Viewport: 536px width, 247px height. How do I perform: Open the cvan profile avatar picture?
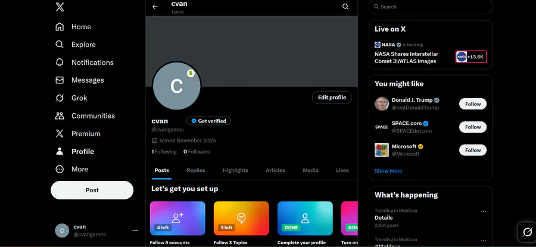[x=177, y=86]
